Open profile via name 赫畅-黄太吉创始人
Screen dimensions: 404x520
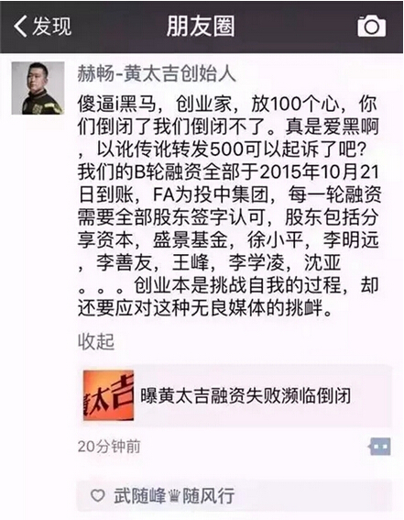(157, 73)
